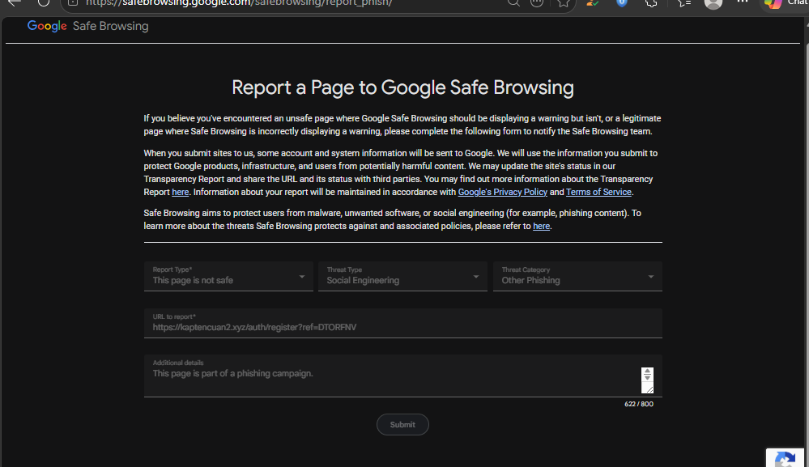This screenshot has width=809, height=467.
Task: Open Google's Privacy Policy link
Action: click(x=503, y=193)
